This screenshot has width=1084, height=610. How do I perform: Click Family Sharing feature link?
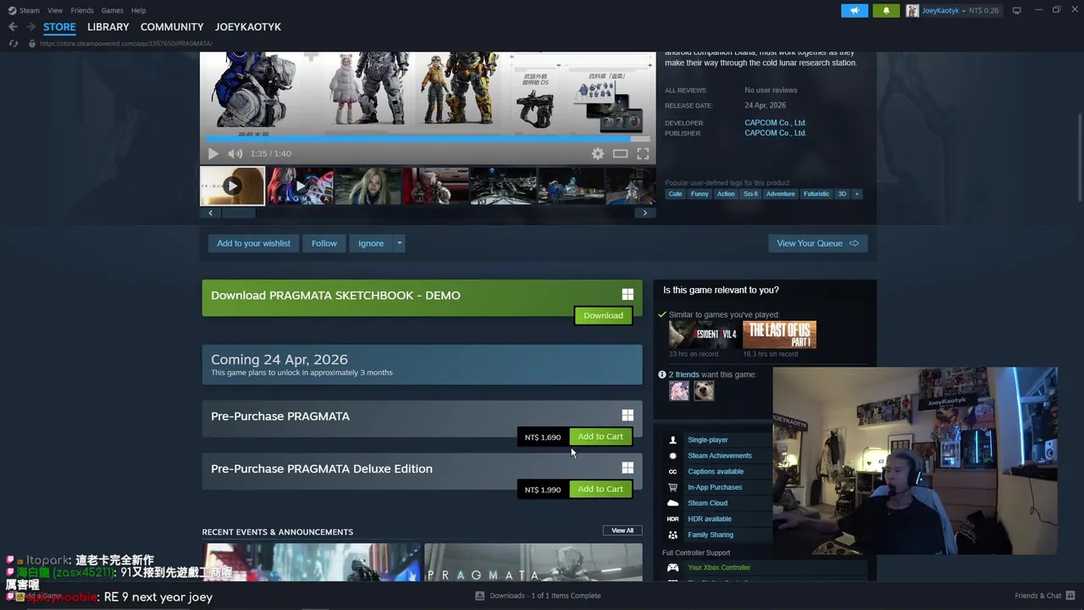tap(711, 535)
